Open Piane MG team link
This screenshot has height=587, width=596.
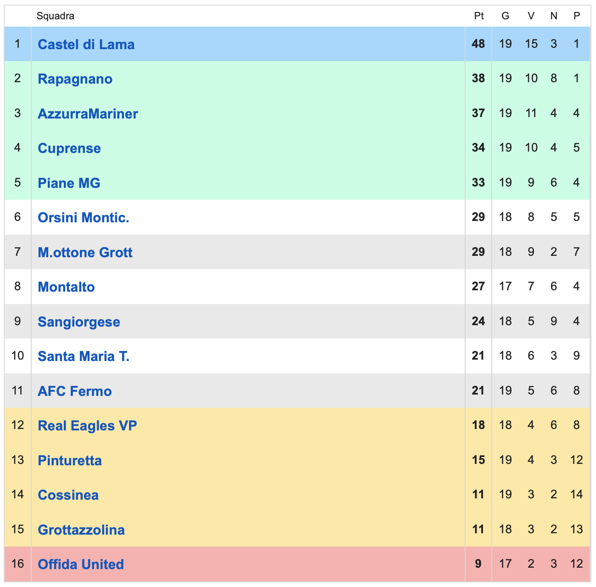click(x=69, y=183)
